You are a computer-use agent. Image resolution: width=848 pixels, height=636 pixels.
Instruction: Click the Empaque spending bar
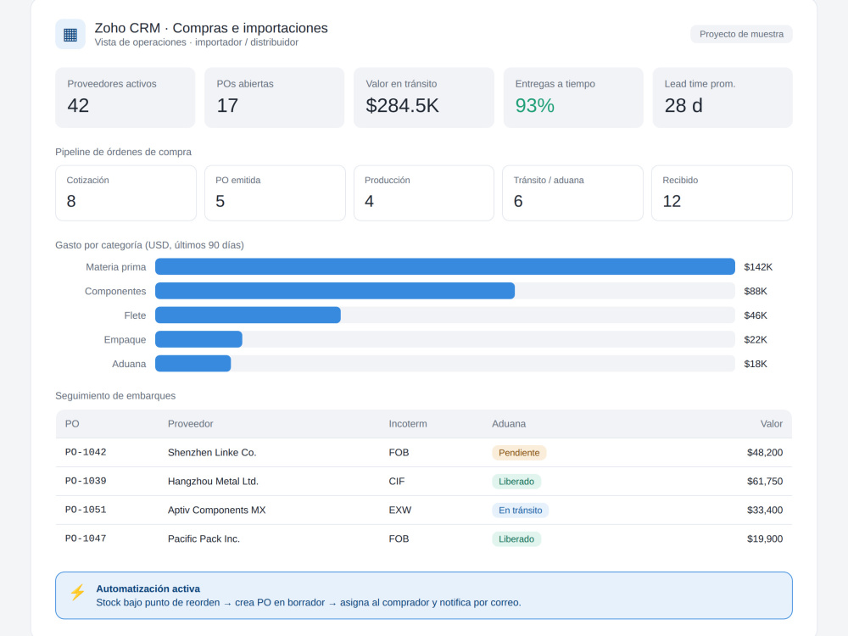(198, 340)
